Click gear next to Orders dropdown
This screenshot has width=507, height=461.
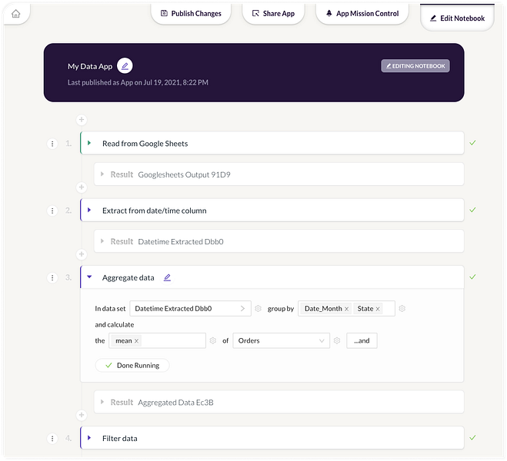[x=337, y=340]
